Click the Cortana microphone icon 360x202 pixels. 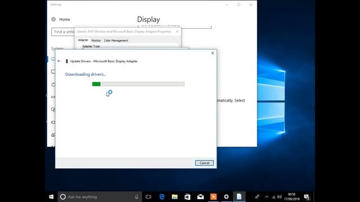click(x=137, y=197)
